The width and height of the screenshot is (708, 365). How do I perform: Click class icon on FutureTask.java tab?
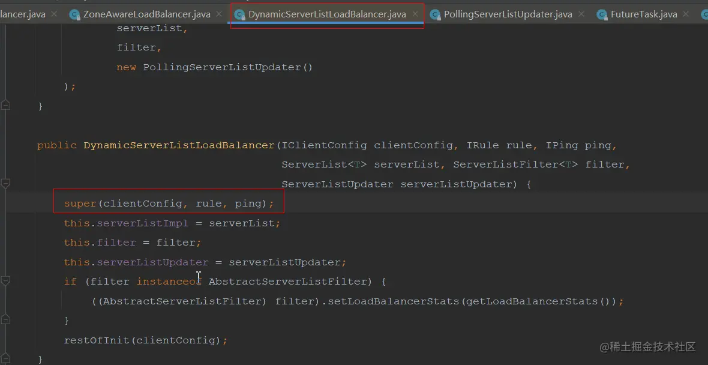(602, 15)
